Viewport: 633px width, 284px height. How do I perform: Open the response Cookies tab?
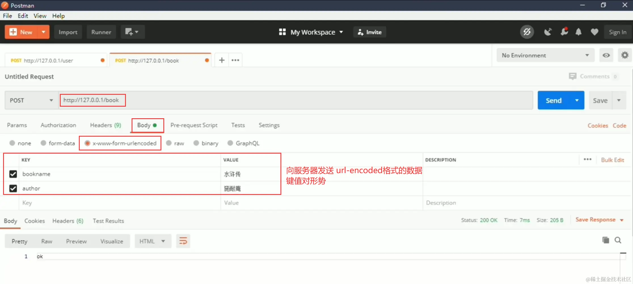(x=35, y=221)
